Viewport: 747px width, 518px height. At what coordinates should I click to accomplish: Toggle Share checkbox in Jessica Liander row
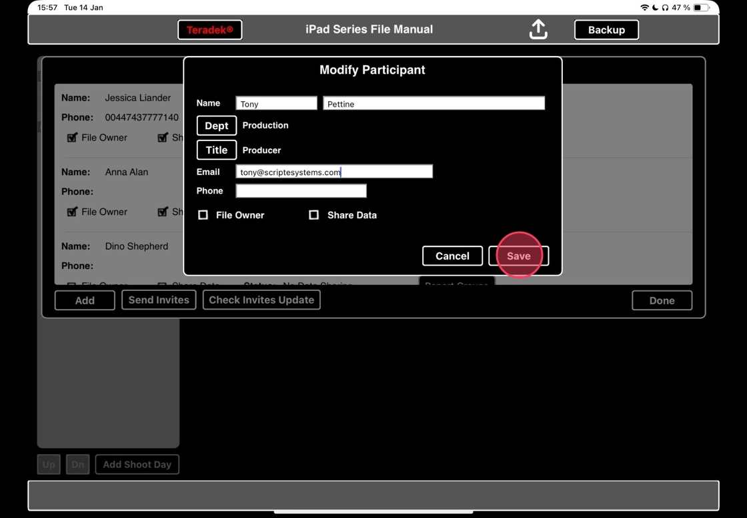(x=163, y=137)
